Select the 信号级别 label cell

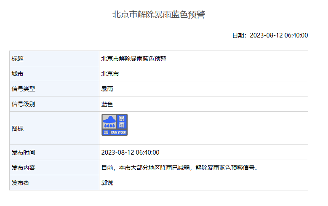pyautogui.click(x=23, y=104)
